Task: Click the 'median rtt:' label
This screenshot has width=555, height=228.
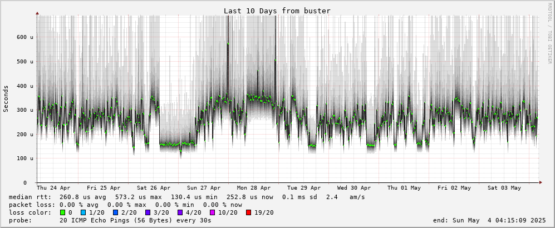Action: point(30,197)
